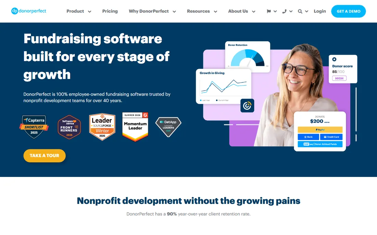Screen dimensions: 377x235
Task: Click the flag region icon
Action: tap(269, 11)
